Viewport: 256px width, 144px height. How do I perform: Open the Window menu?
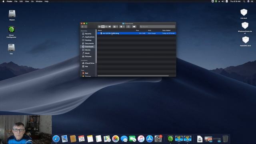coord(39,1)
